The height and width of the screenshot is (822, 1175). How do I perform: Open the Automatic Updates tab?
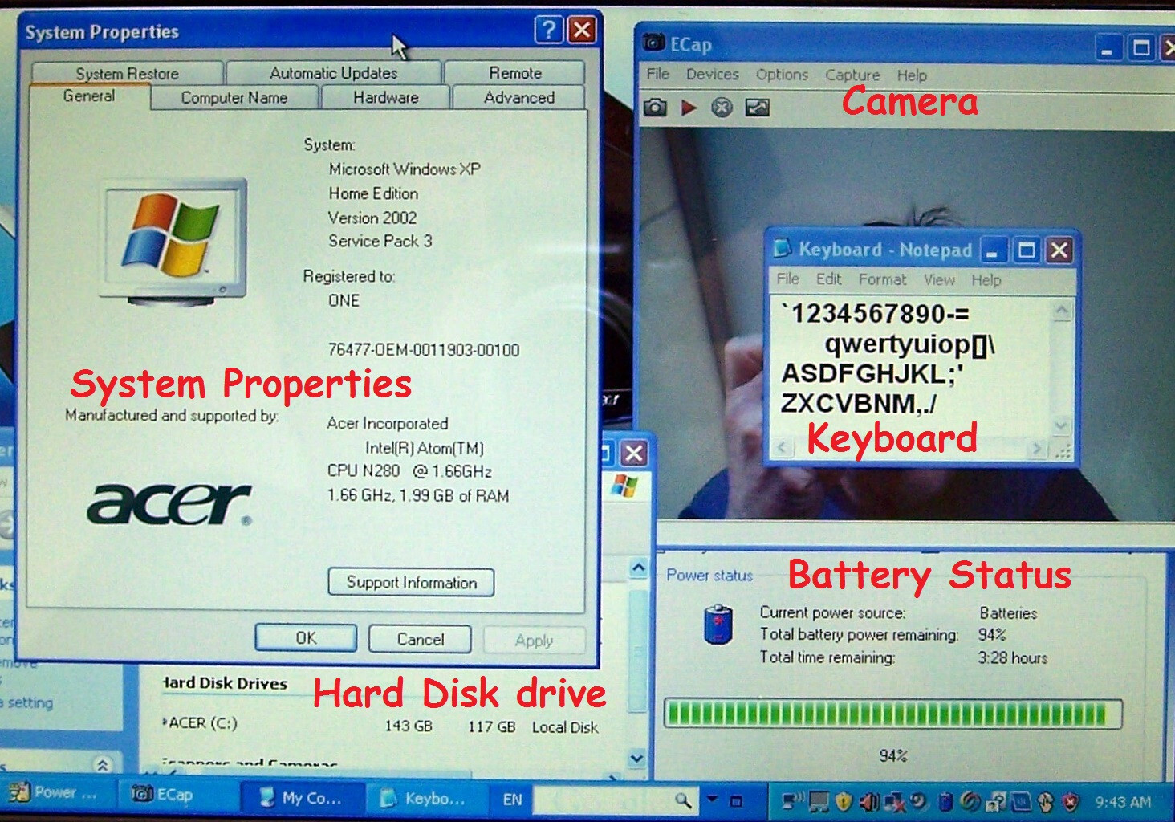[333, 73]
